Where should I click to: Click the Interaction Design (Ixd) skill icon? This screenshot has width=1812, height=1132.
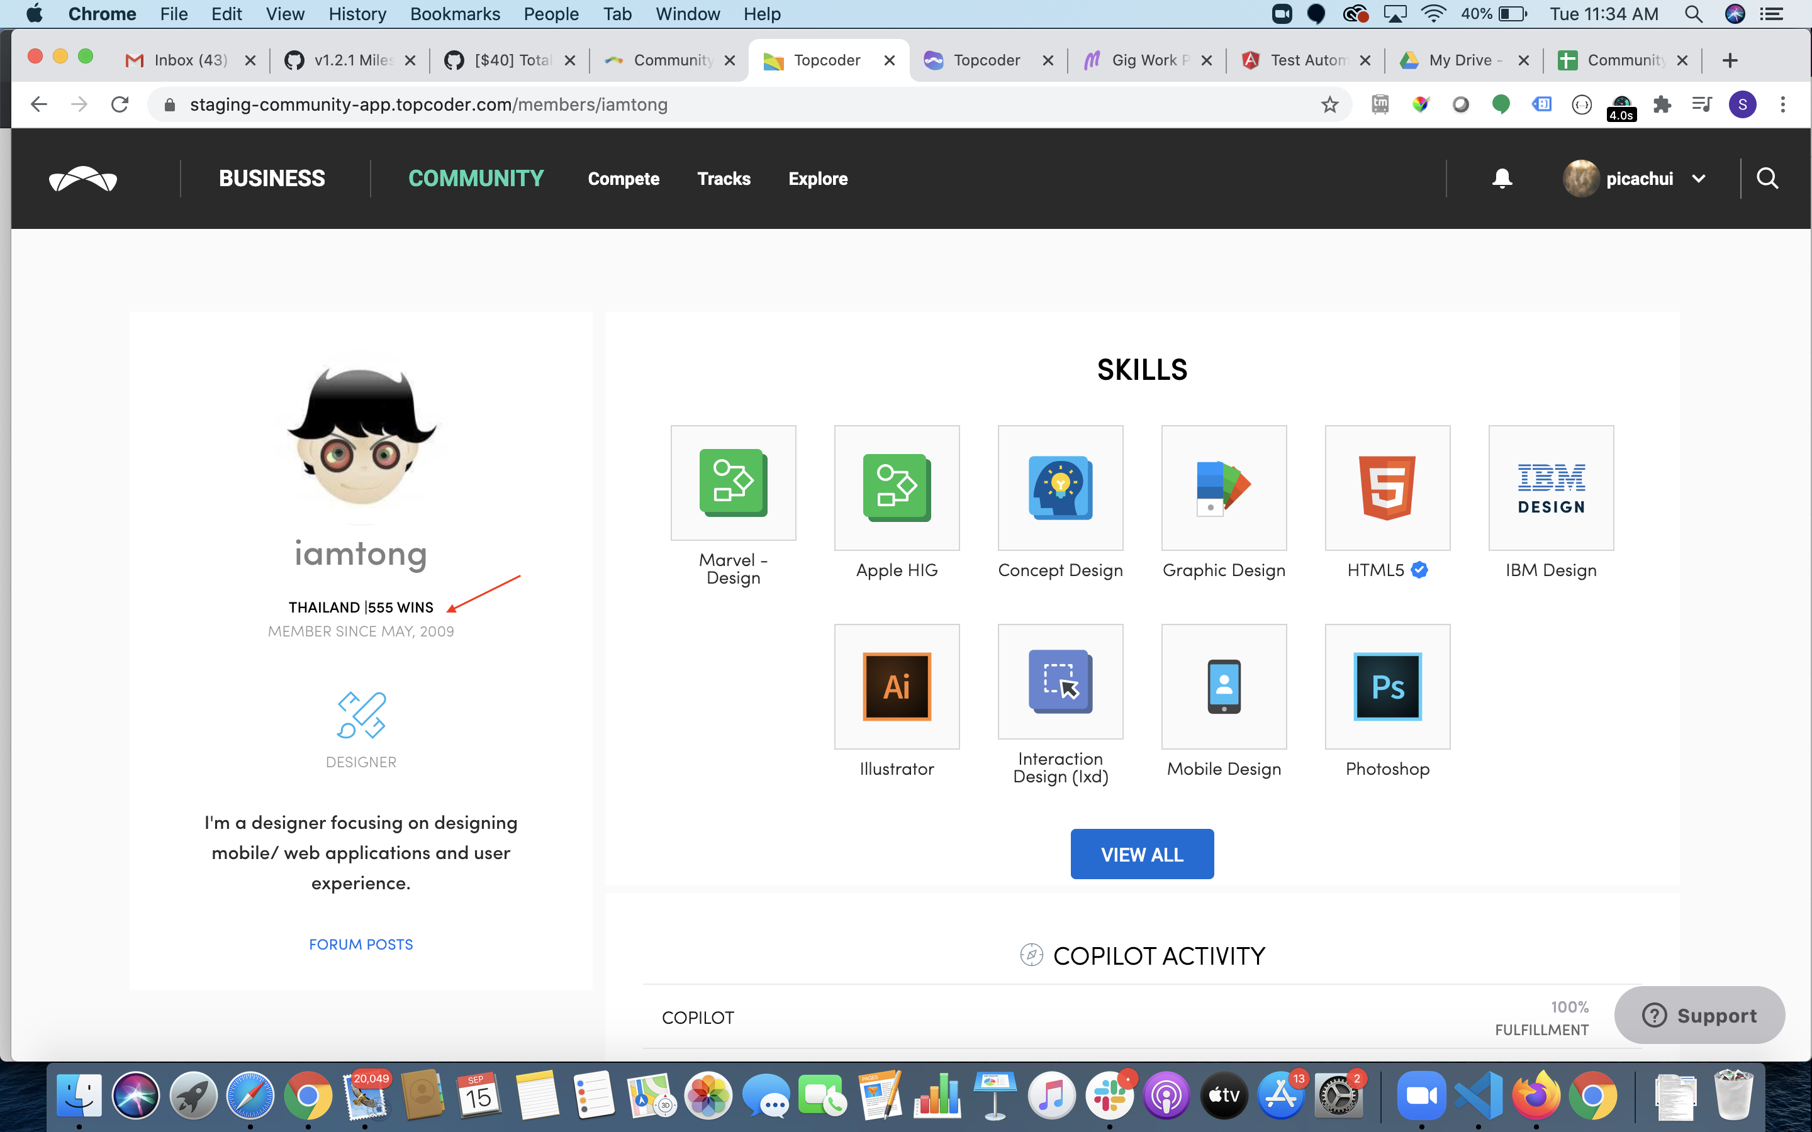[1060, 681]
